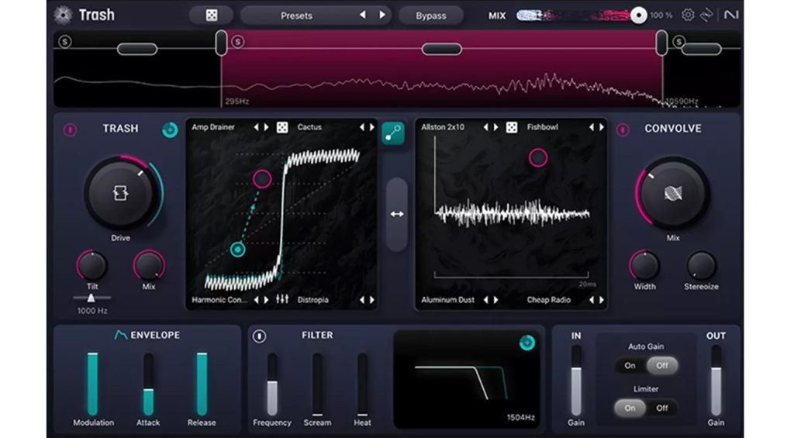794x438 pixels.
Task: Previous arrow for Cheap Radio
Action: tap(591, 300)
